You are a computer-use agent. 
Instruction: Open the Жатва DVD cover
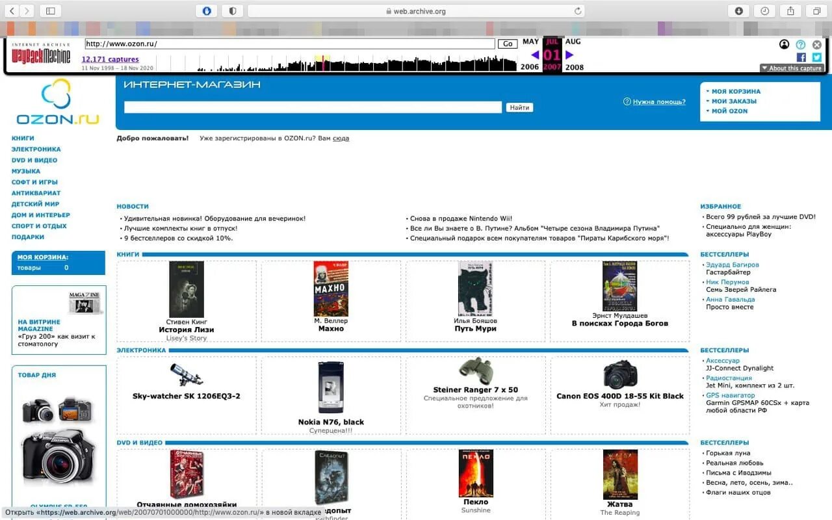coord(620,474)
